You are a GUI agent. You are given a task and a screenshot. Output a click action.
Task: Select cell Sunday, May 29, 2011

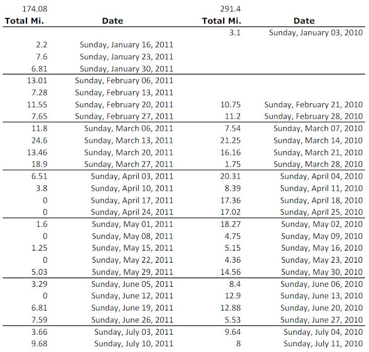coord(133,272)
